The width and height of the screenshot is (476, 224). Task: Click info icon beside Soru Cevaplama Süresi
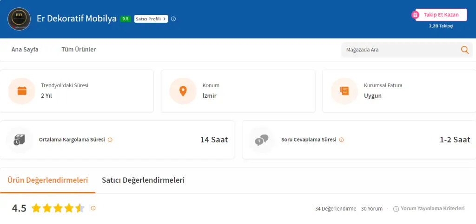click(341, 140)
